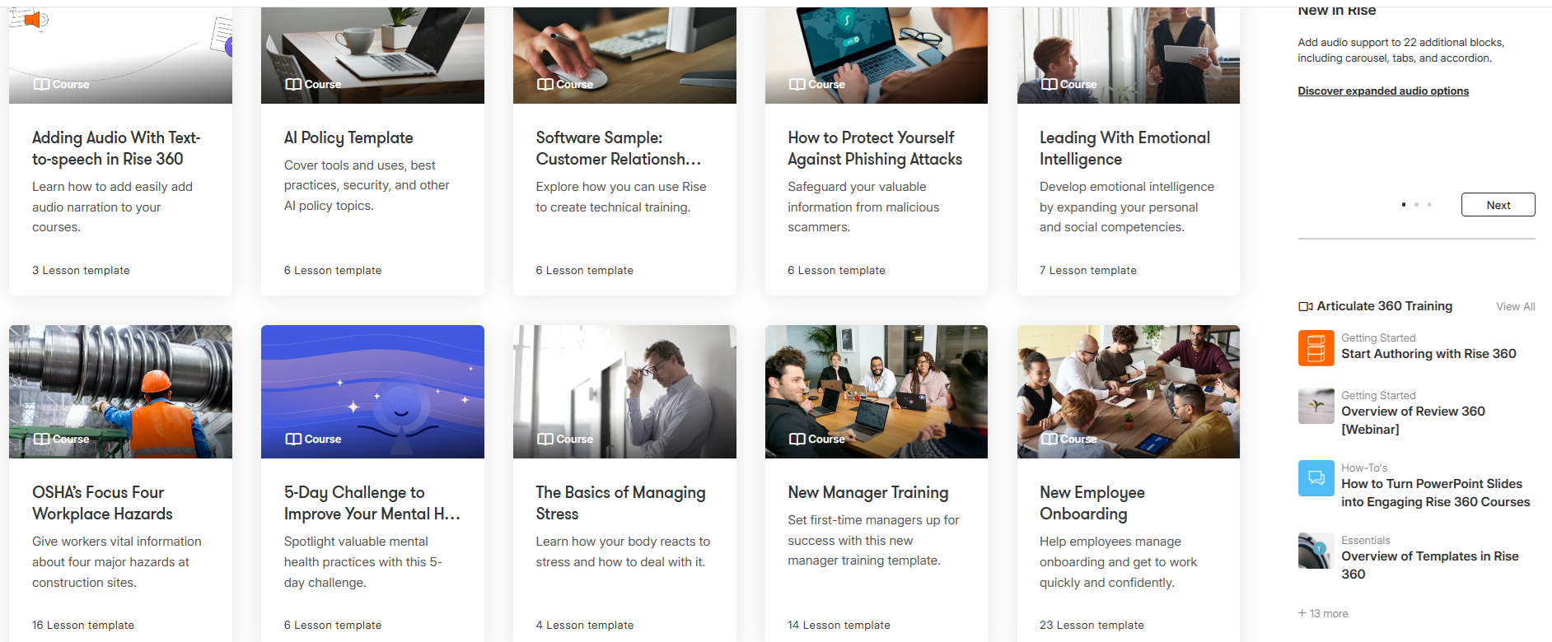Click the Course book icon on 5-Day Challenge card

point(293,439)
